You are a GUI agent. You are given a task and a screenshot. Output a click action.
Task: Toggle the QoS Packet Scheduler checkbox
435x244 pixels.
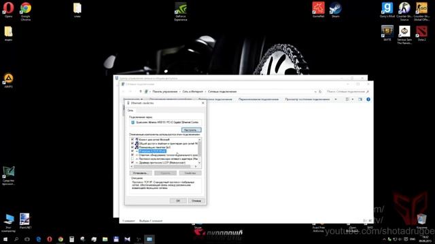[133, 147]
